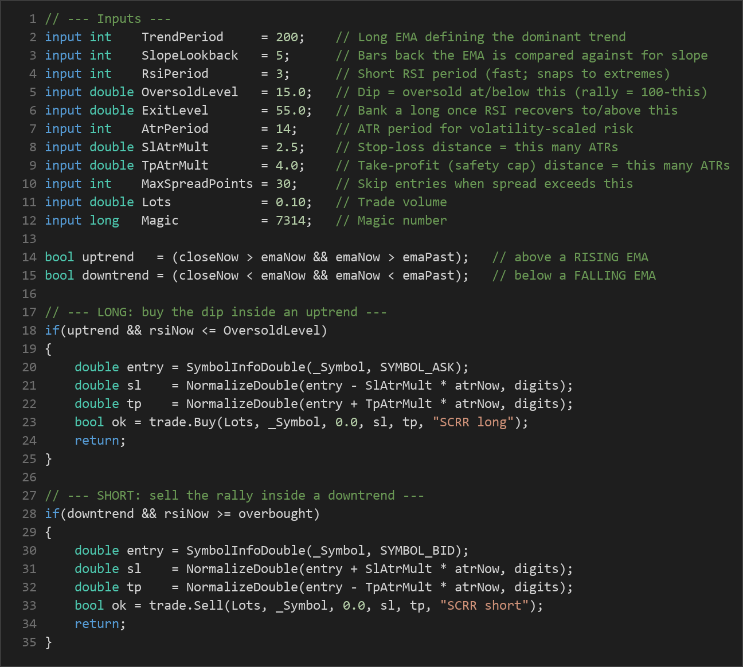Click trade.Sell call on line 33
This screenshot has width=743, height=667.
coord(186,606)
